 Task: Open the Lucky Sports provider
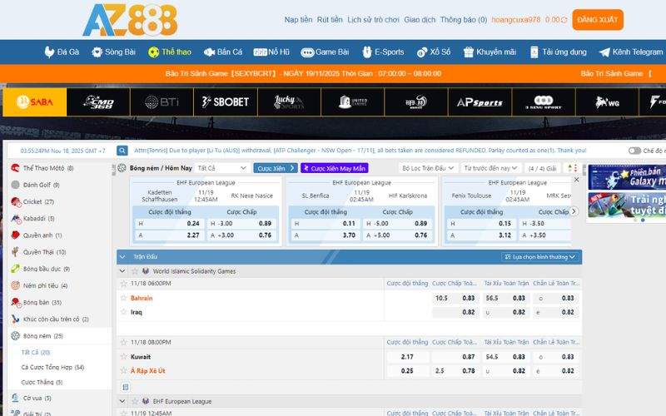[x=289, y=102]
